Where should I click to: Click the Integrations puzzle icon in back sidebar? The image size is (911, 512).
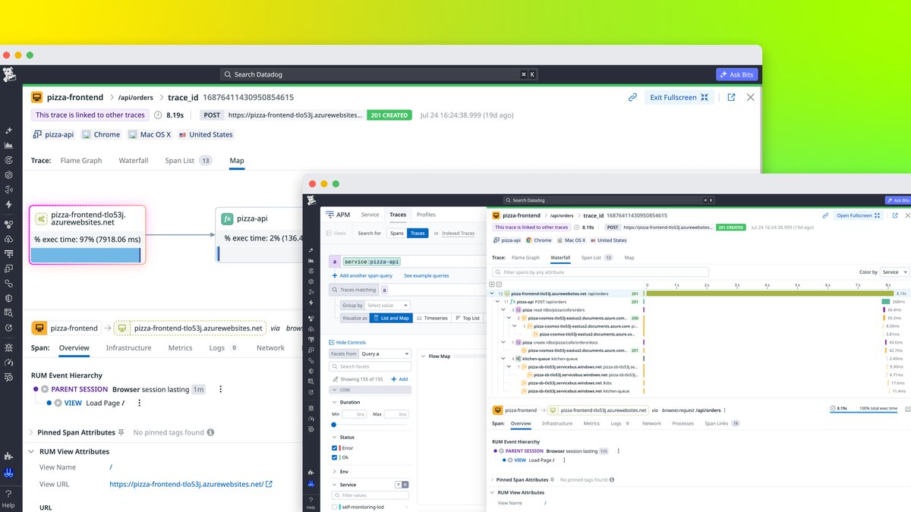pyautogui.click(x=8, y=457)
